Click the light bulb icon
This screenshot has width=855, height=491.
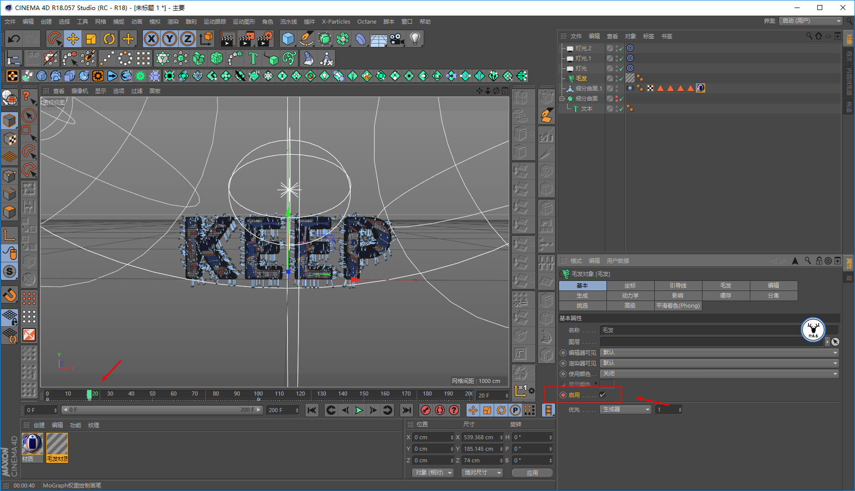pyautogui.click(x=415, y=39)
